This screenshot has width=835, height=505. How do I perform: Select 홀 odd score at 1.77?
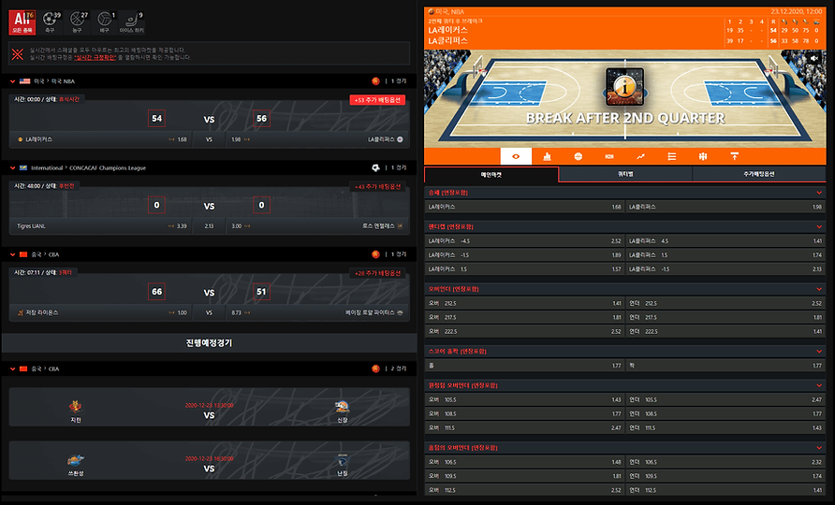(x=524, y=366)
